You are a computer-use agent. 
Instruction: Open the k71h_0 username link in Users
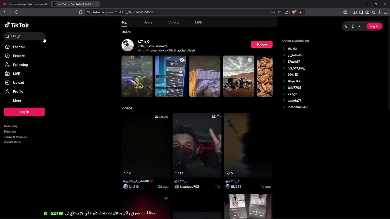click(144, 41)
